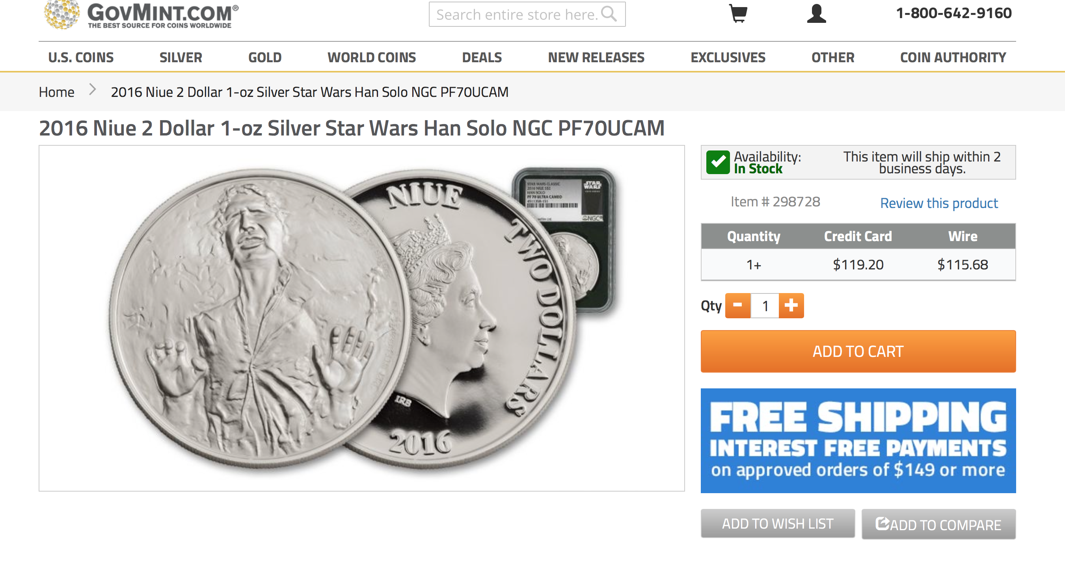Open the shopping cart icon
Image resolution: width=1065 pixels, height=568 pixels.
738,14
